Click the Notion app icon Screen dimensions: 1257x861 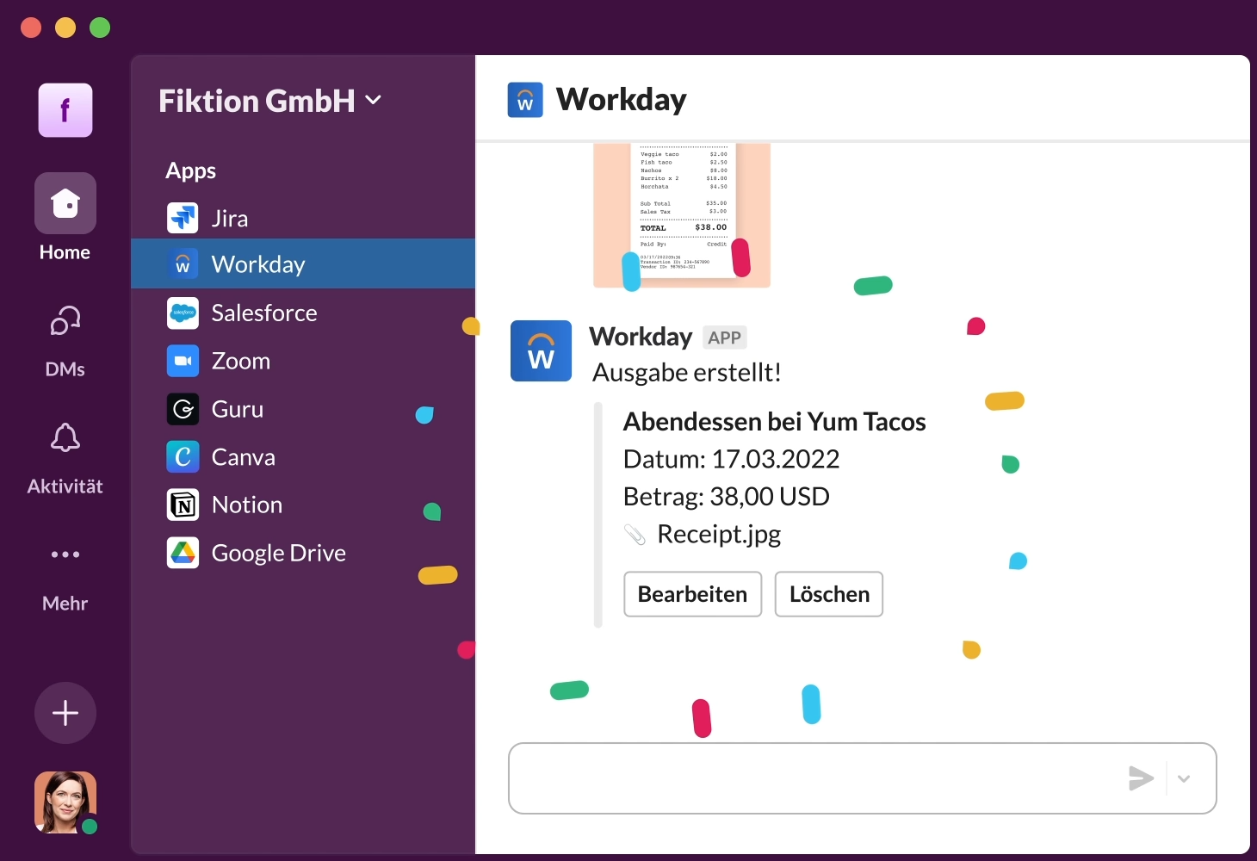click(183, 505)
